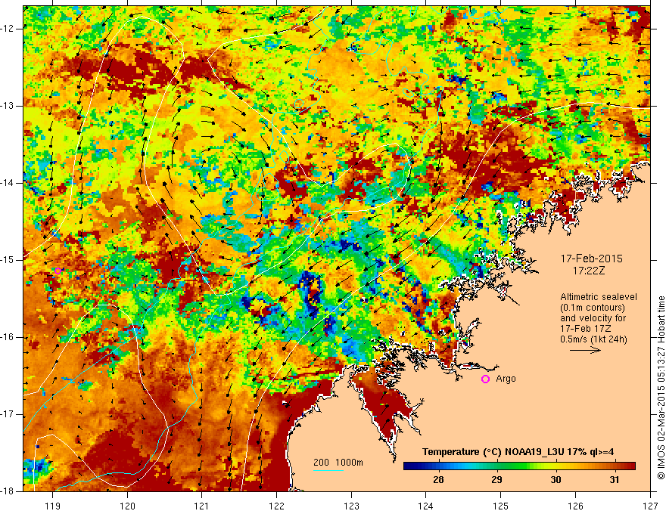
Task: Click the Argo float marker near 119E 15S
Action: [x=58, y=271]
